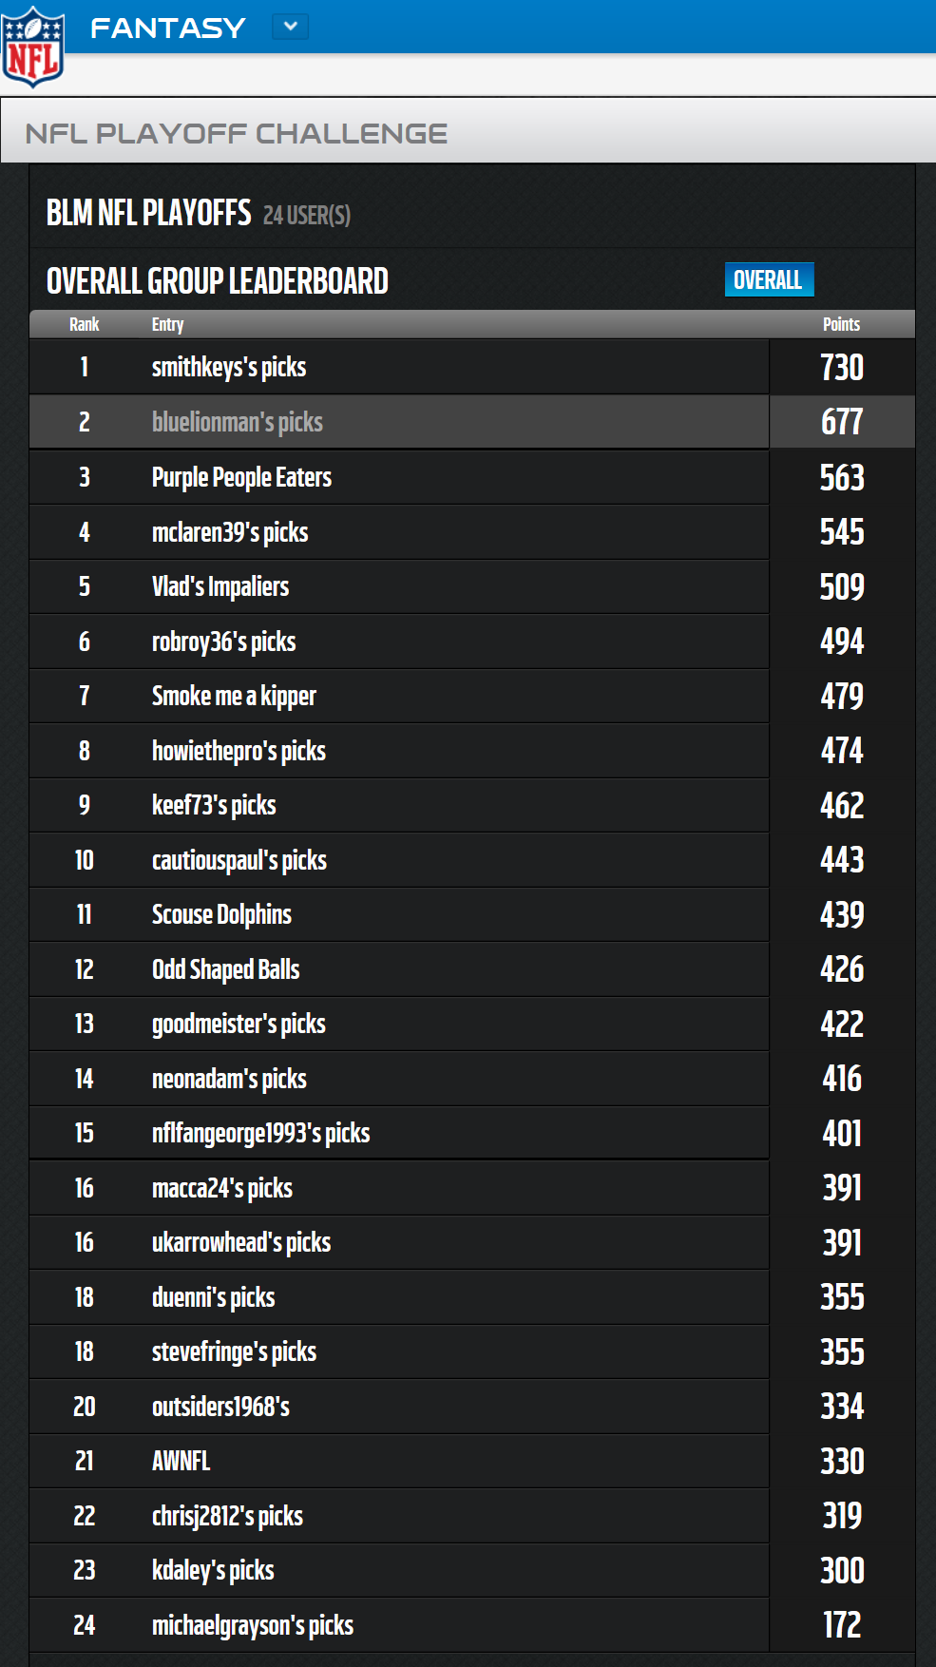This screenshot has width=936, height=1667.
Task: Open Purple People Eaters entry
Action: (241, 477)
